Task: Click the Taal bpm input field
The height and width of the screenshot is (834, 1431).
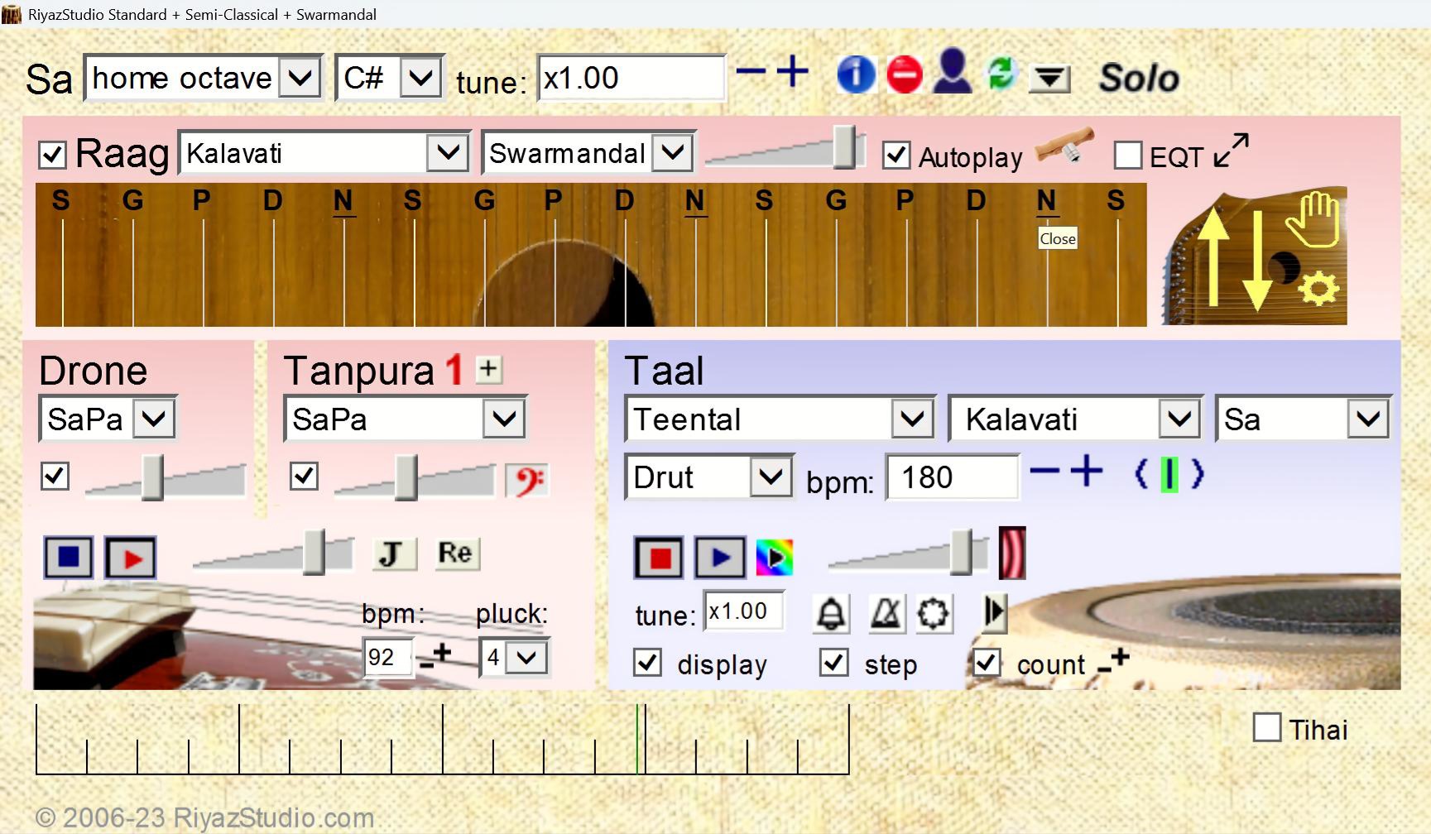Action: (x=952, y=477)
